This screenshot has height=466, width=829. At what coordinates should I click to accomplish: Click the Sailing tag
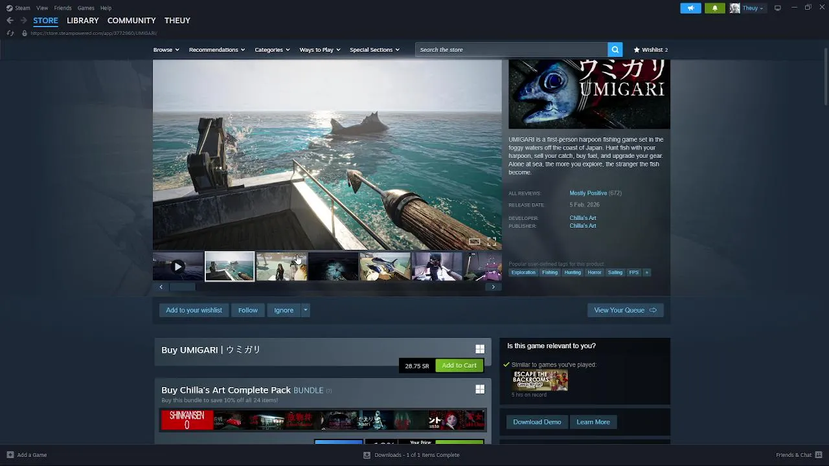[615, 272]
